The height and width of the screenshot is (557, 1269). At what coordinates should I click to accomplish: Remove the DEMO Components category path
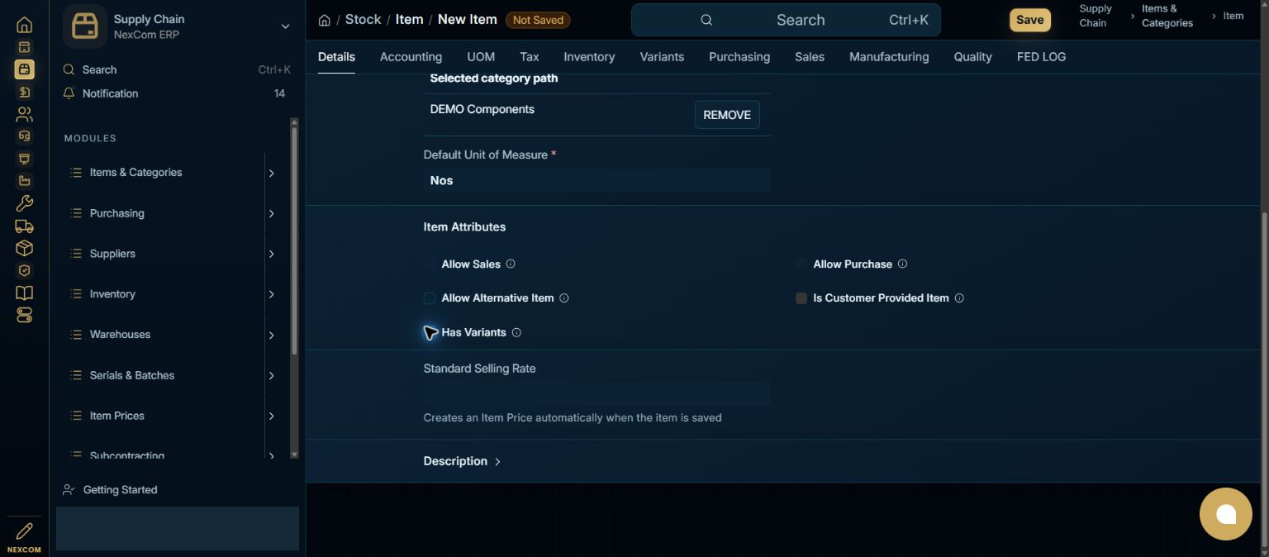727,115
